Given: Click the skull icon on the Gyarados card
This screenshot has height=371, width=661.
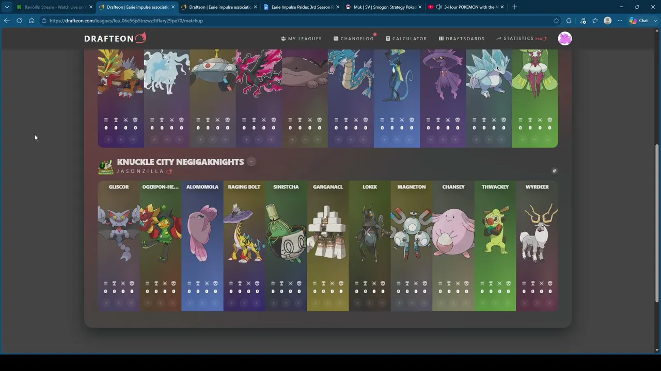Looking at the screenshot, I should coord(366,120).
